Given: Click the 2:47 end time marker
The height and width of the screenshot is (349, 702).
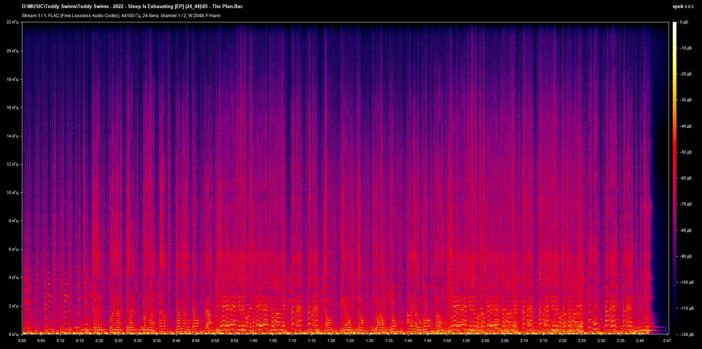Looking at the screenshot, I should point(667,341).
